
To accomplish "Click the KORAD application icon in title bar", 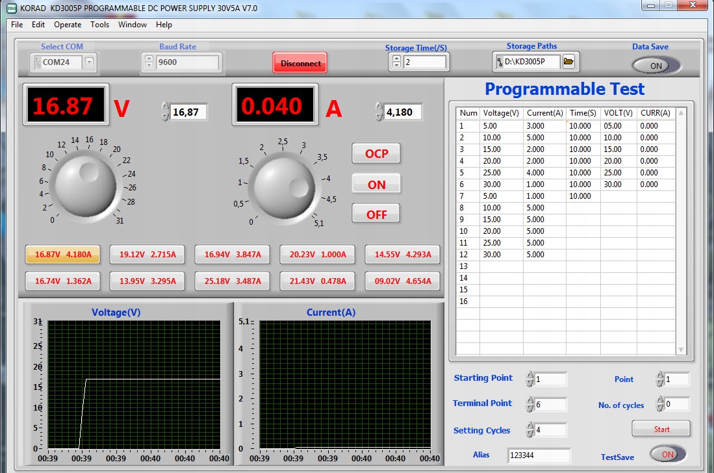I will click(12, 8).
